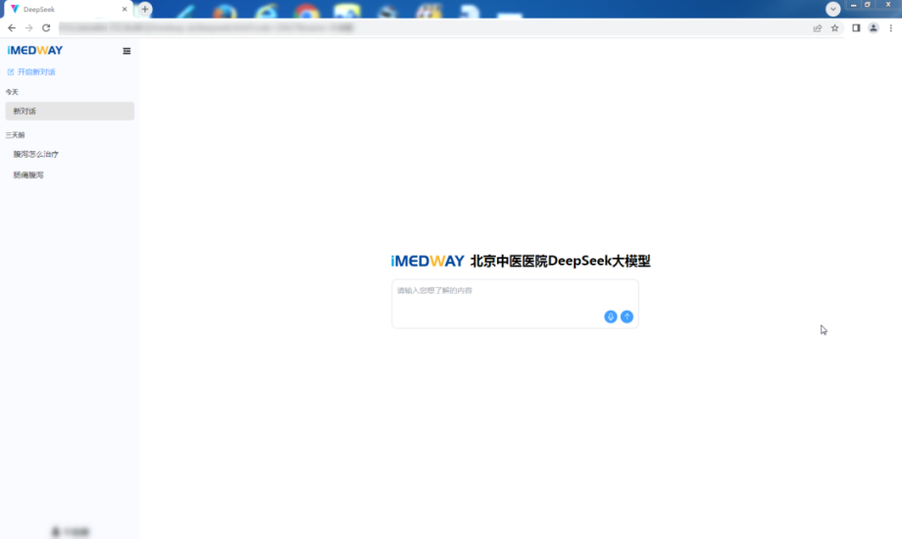This screenshot has height=539, width=902.
Task: Reload the page with the refresh icon
Action: [46, 28]
